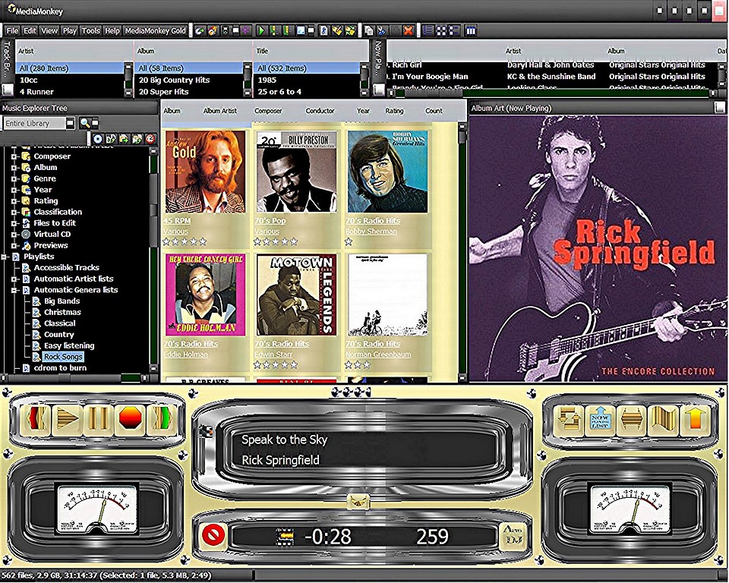
Task: Open the File menu
Action: (x=13, y=30)
